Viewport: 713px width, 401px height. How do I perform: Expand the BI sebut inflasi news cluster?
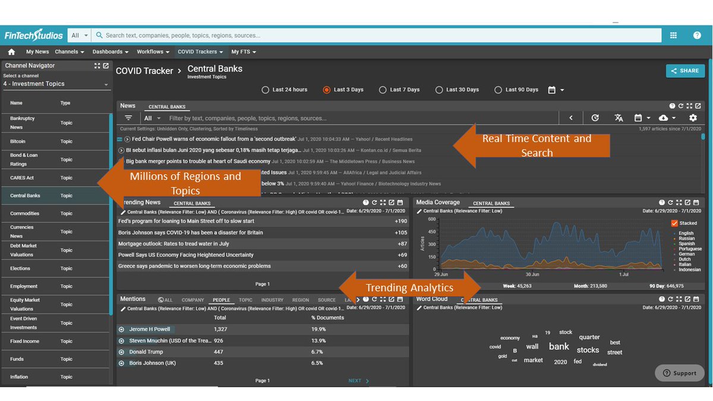click(x=121, y=150)
